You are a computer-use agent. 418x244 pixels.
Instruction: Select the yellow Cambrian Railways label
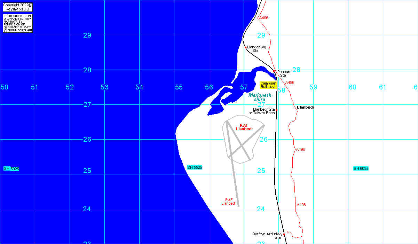click(x=268, y=85)
